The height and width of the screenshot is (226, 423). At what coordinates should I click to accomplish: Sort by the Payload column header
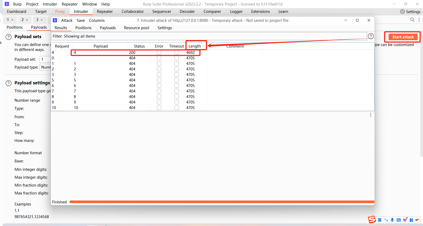(101, 46)
